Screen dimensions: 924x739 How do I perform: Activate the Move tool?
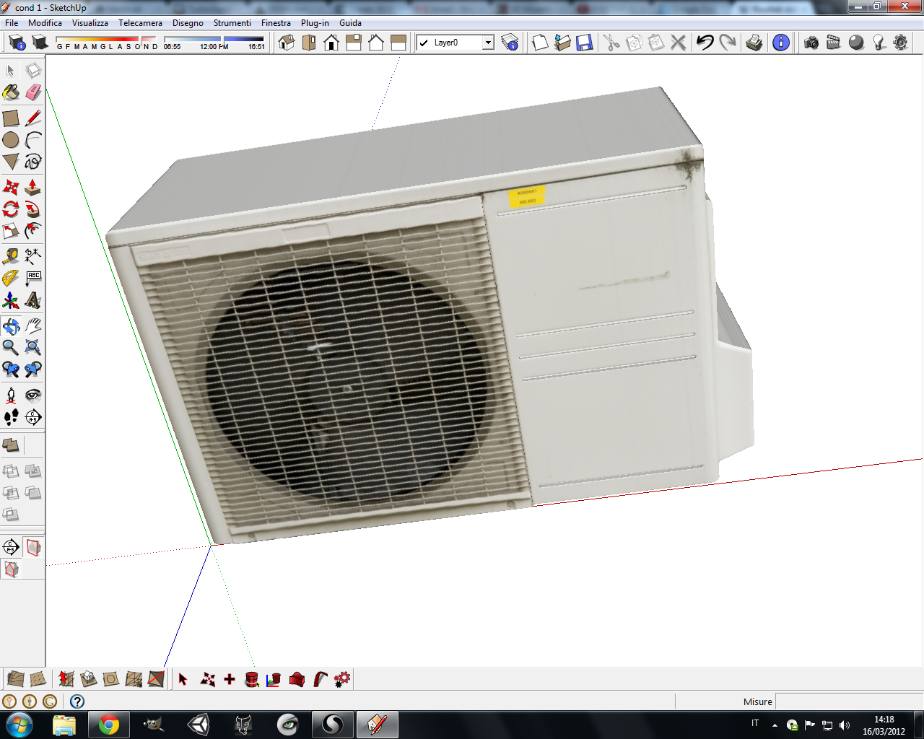click(x=11, y=188)
